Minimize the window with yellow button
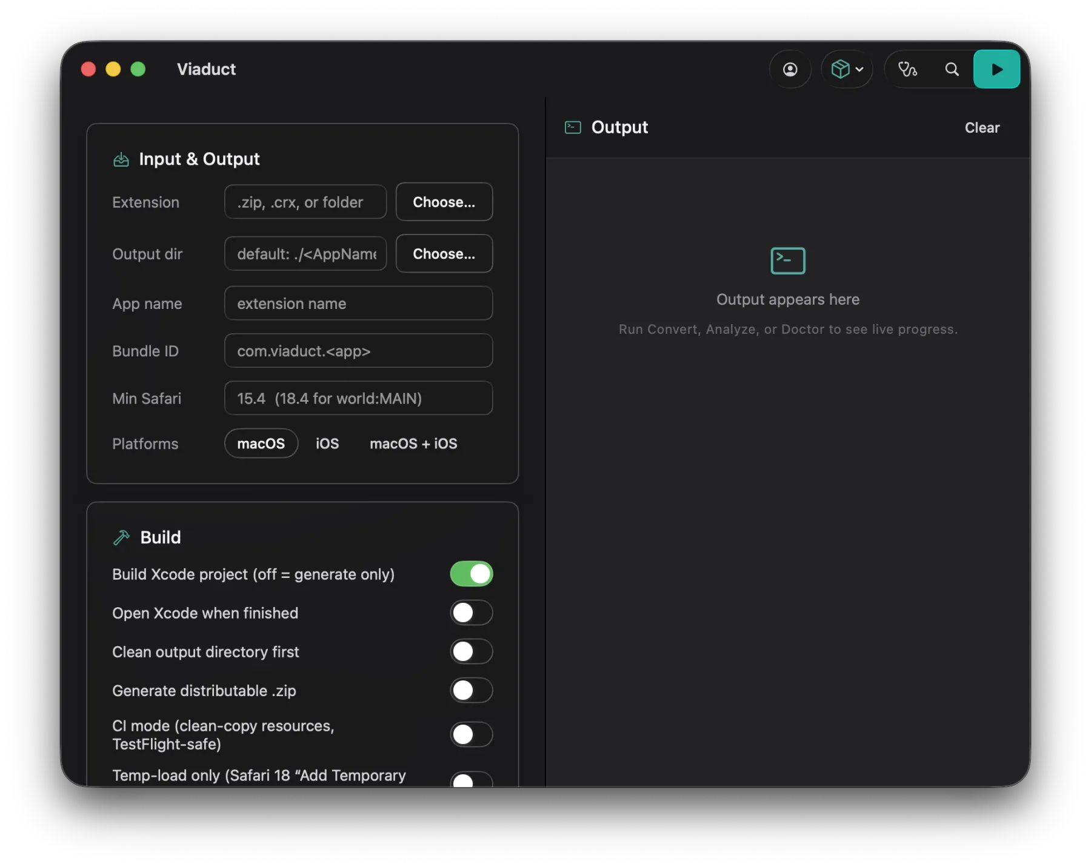Image resolution: width=1091 pixels, height=867 pixels. pos(113,69)
